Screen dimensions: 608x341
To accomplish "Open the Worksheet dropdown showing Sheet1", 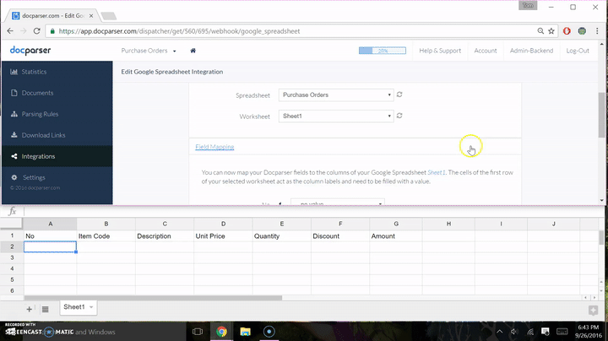I will (x=335, y=116).
